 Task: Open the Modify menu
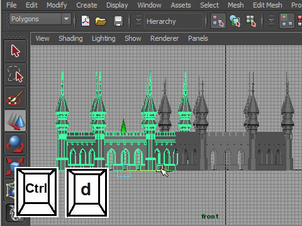[57, 5]
